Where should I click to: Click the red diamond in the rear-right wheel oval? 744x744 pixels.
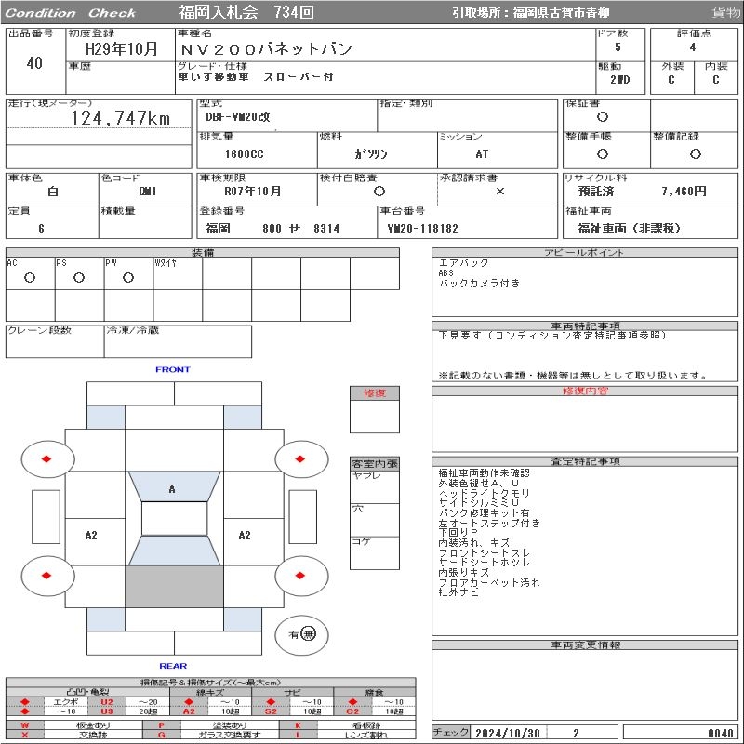(299, 576)
